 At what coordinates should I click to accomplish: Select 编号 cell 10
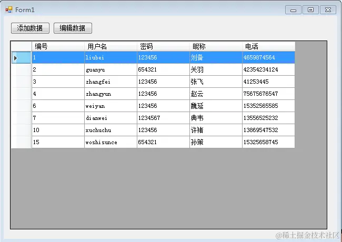coord(58,130)
